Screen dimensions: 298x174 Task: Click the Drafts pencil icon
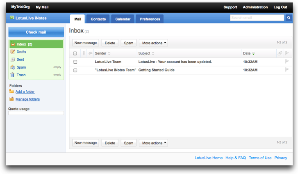coord(13,52)
